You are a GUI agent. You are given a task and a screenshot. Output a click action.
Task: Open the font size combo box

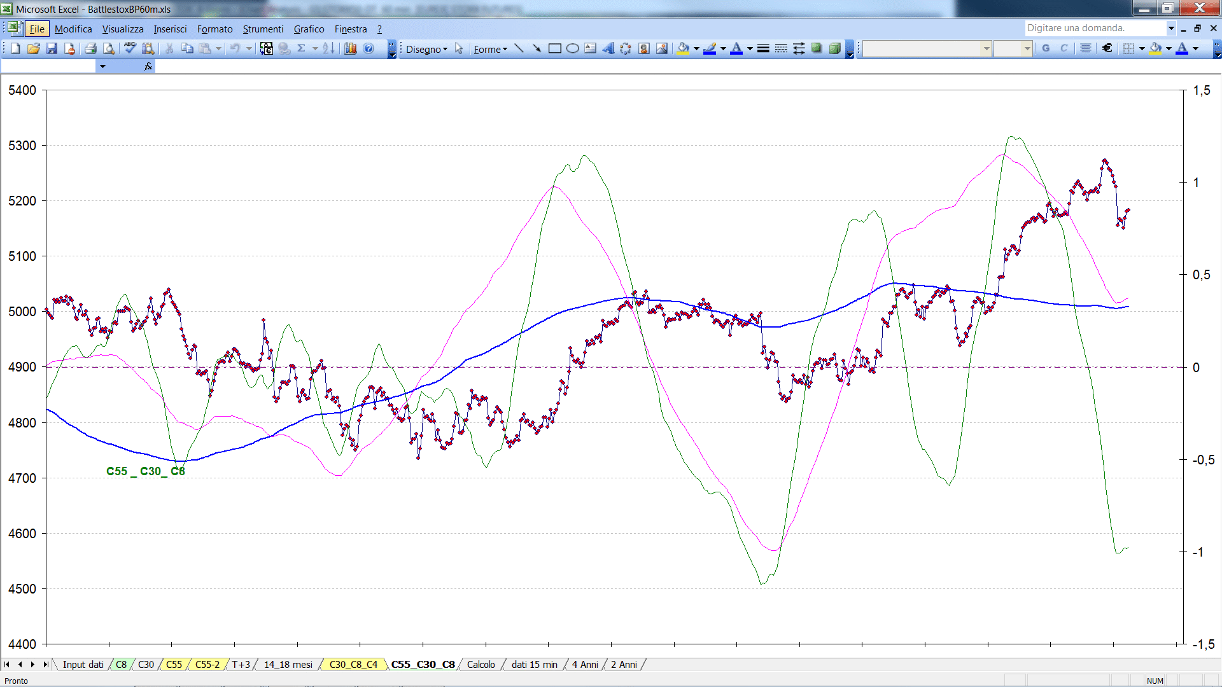[1013, 48]
